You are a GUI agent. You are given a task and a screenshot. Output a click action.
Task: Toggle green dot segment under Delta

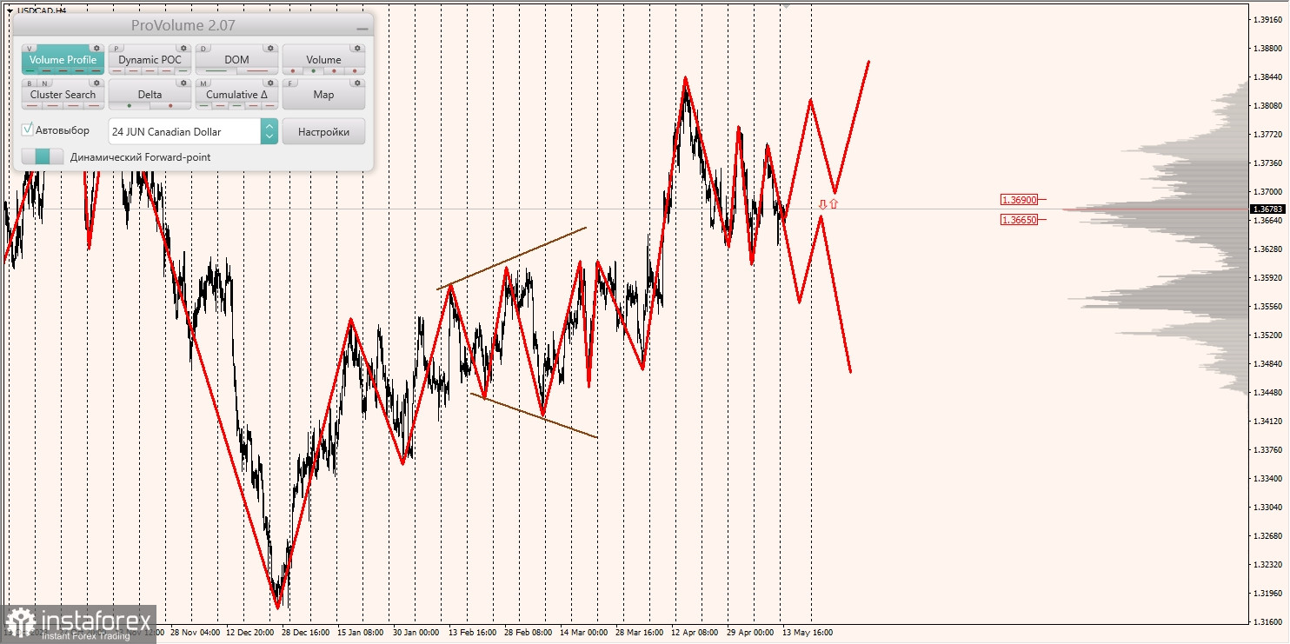click(x=130, y=105)
